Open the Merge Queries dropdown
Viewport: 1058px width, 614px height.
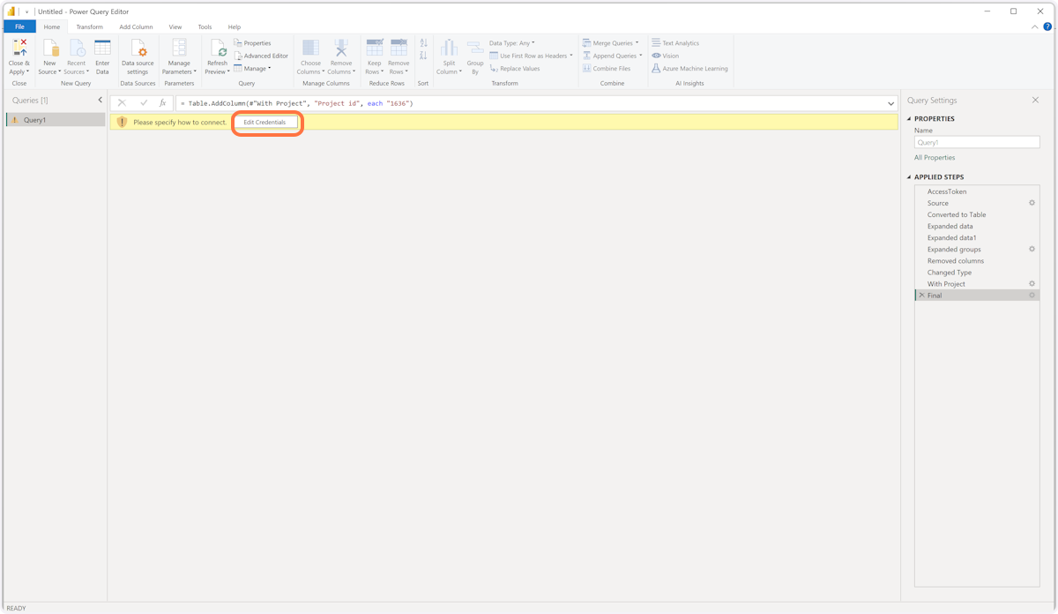(x=610, y=43)
